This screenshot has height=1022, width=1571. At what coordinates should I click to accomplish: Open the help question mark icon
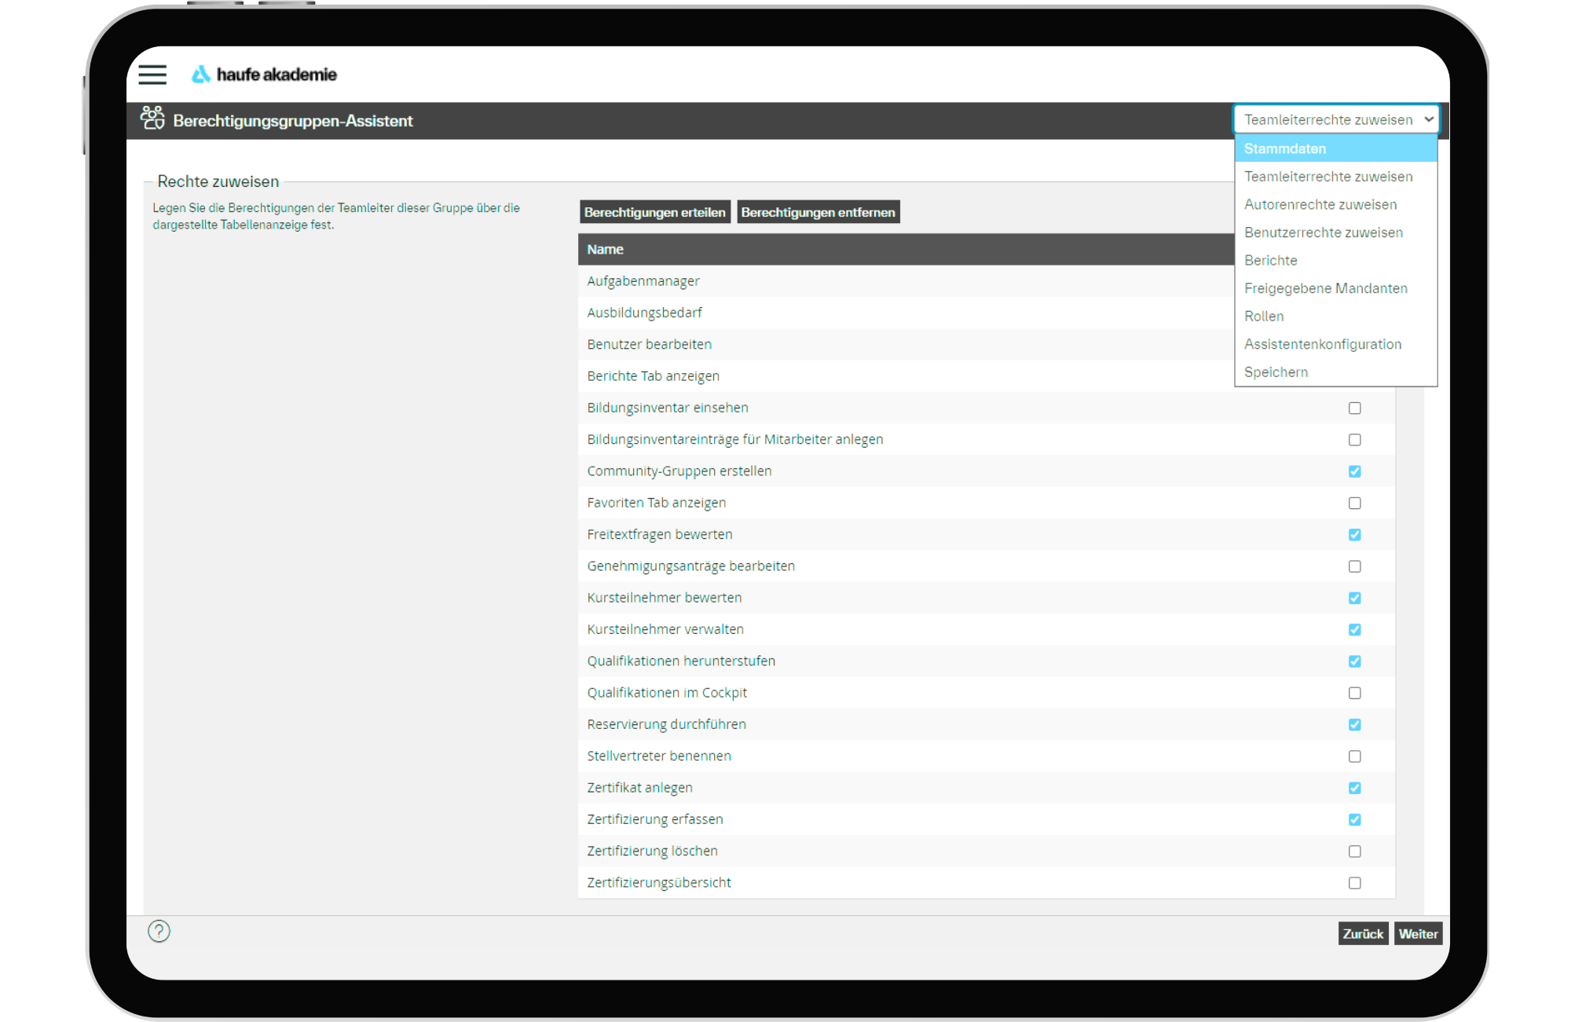pyautogui.click(x=159, y=932)
